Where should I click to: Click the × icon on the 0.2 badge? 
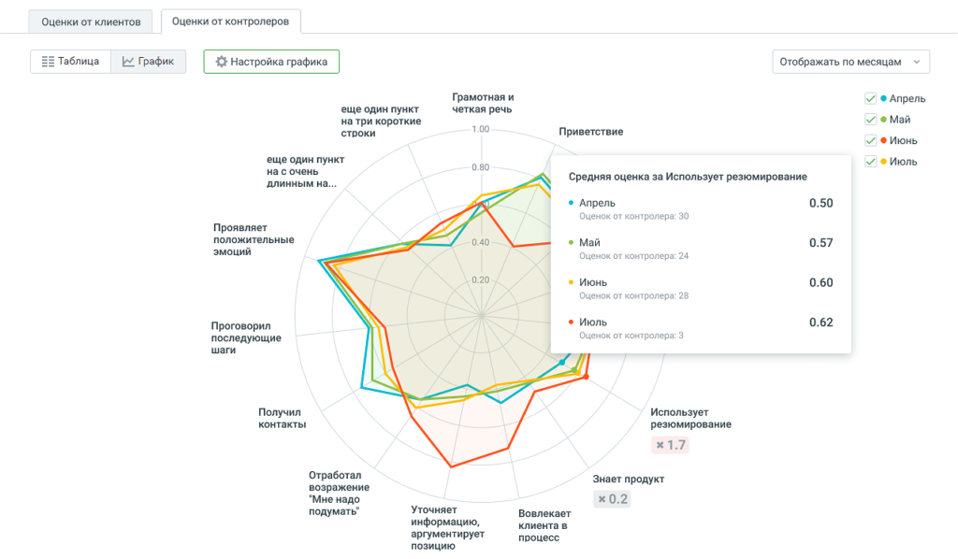coord(602,499)
